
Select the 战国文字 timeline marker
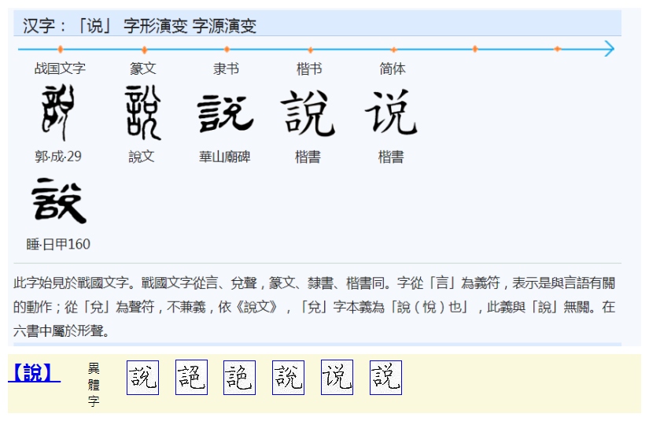61,50
